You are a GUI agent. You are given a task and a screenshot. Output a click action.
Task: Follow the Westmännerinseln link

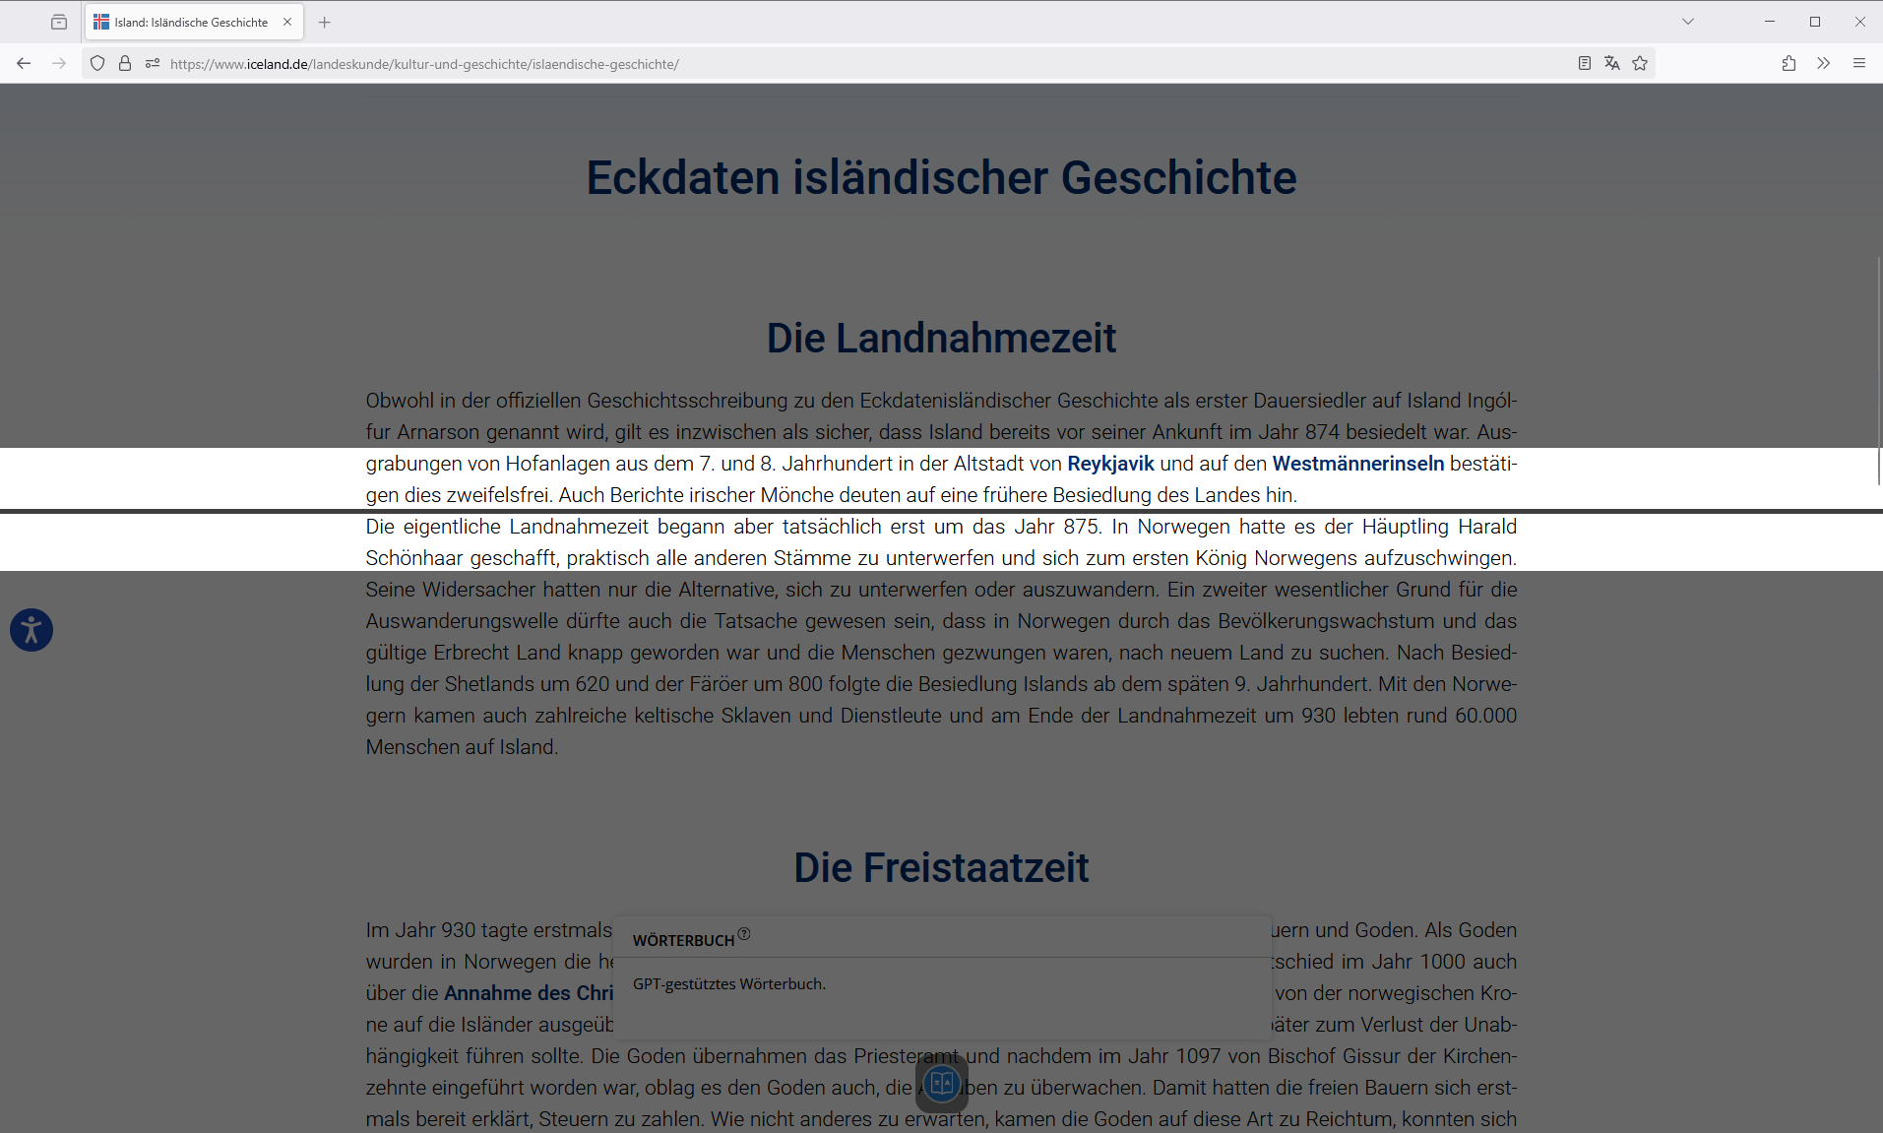pos(1358,464)
